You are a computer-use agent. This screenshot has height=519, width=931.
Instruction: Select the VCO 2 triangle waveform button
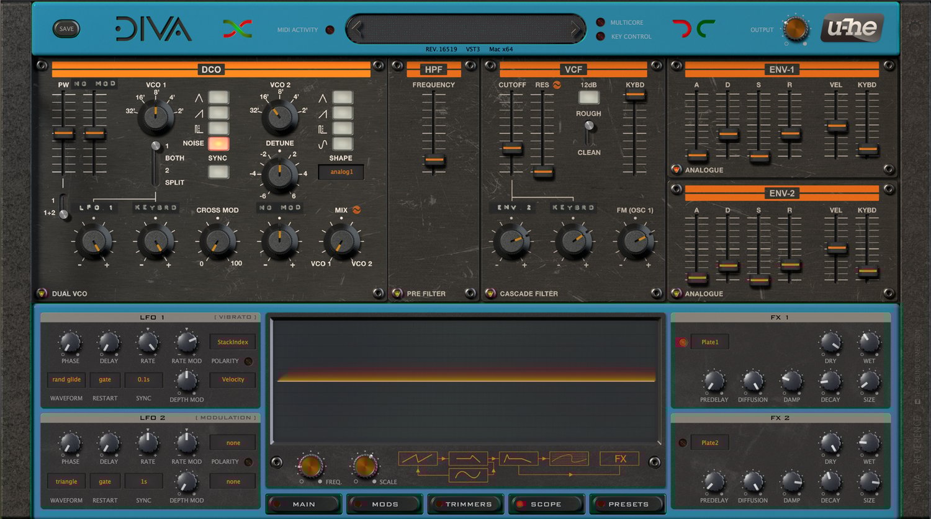[x=343, y=97]
